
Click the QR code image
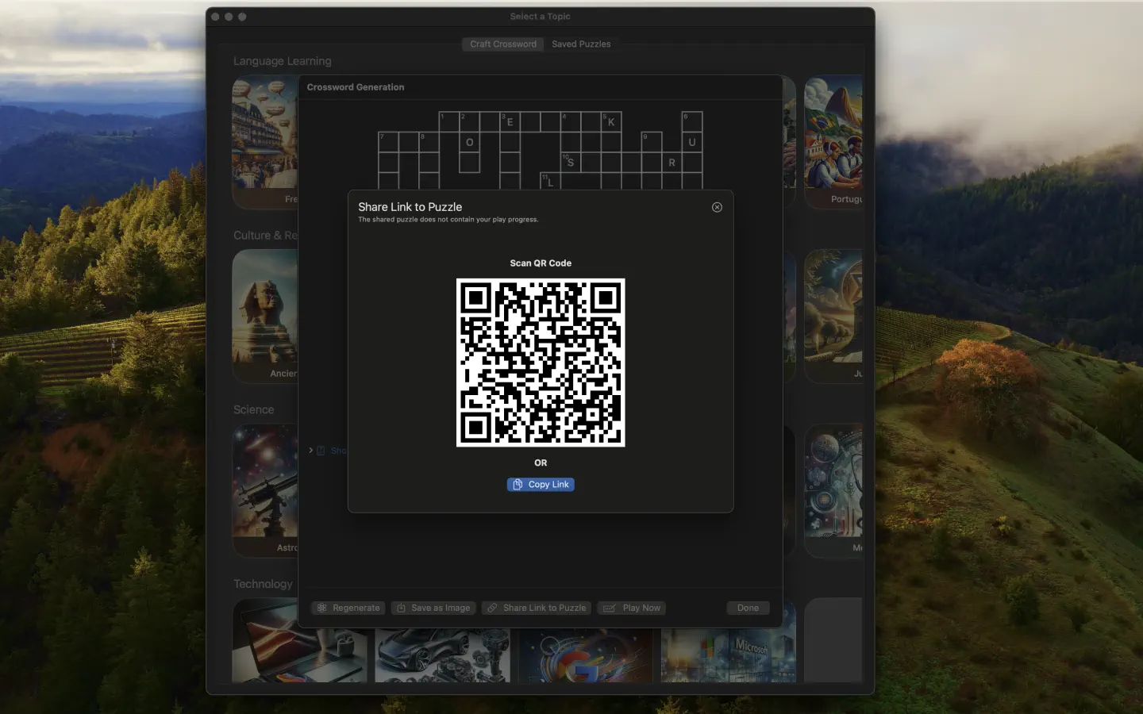pos(541,363)
